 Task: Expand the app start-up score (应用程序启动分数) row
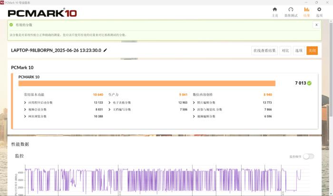25,103
